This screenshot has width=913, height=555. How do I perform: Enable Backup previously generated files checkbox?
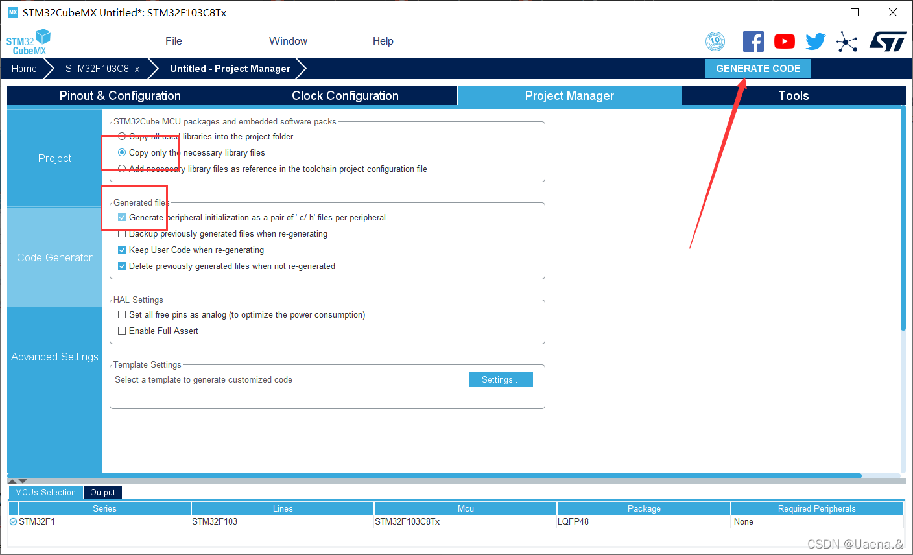click(x=122, y=233)
